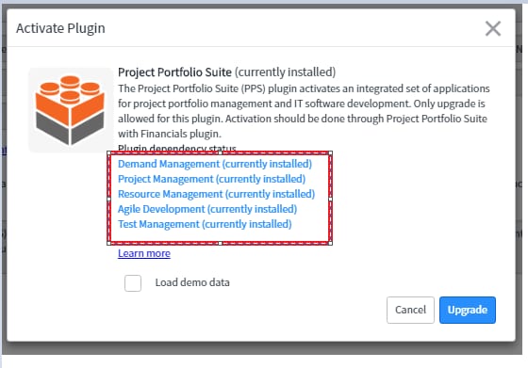Open the Project Management plugin link
Viewport: 528px width, 368px height.
pyautogui.click(x=211, y=179)
